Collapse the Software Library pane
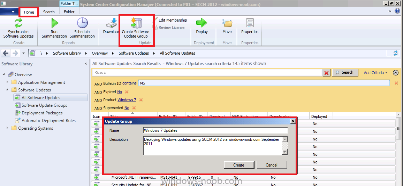This screenshot has width=403, height=186. click(86, 64)
